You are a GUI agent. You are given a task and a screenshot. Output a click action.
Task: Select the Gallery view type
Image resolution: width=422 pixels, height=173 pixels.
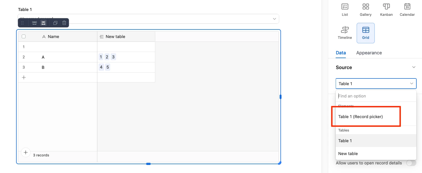tap(365, 10)
